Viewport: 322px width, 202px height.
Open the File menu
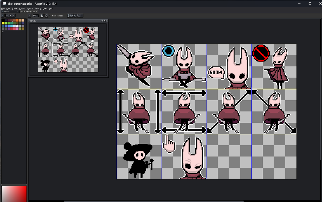click(3, 9)
